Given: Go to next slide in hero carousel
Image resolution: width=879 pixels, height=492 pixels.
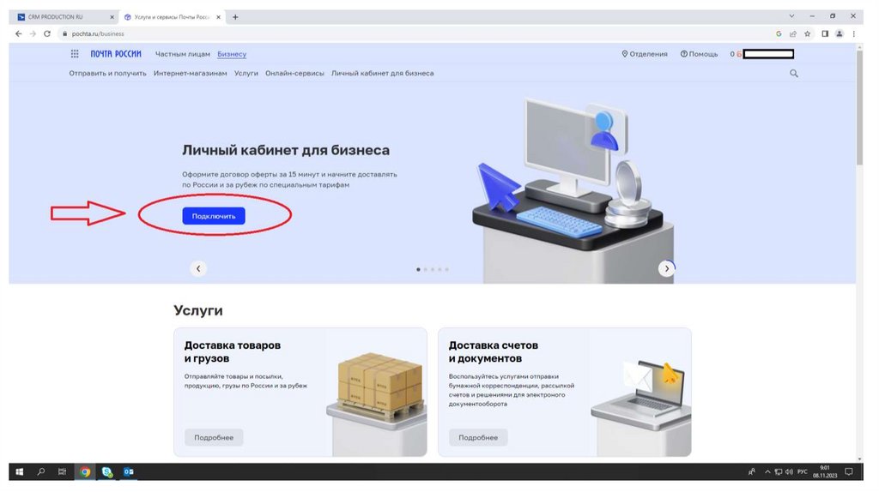Looking at the screenshot, I should (x=666, y=268).
